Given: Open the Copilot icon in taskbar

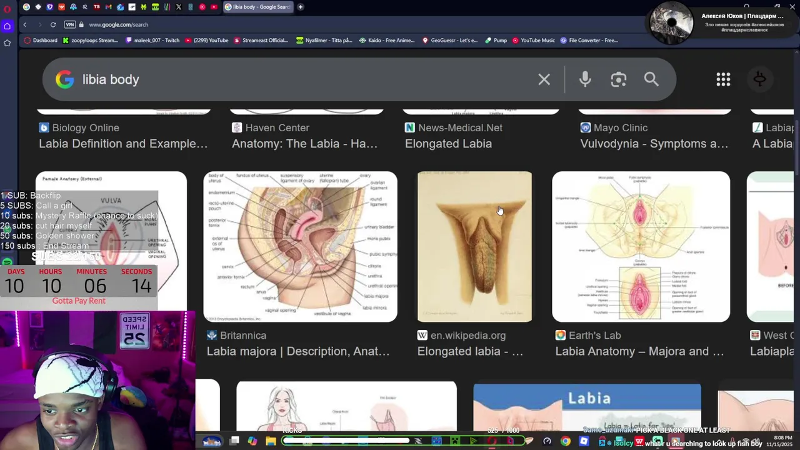Looking at the screenshot, I should (252, 441).
